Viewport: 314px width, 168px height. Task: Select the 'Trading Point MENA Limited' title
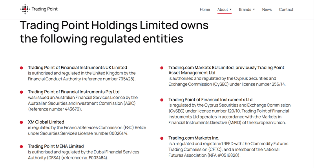pyautogui.click(x=56, y=146)
